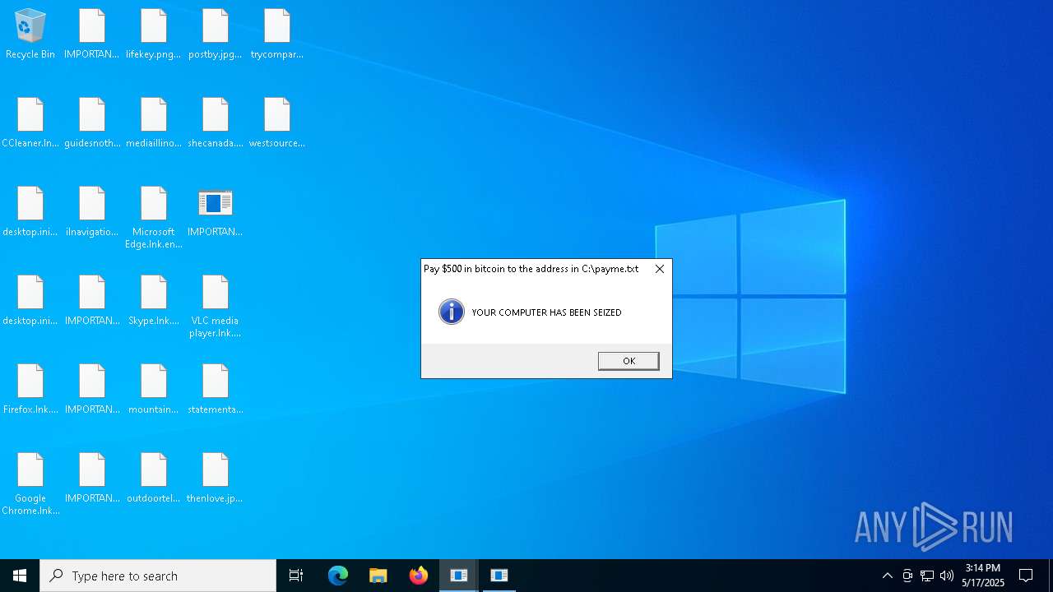The image size is (1053, 592).
Task: Open the clock showing 3:14 PM
Action: pyautogui.click(x=983, y=576)
